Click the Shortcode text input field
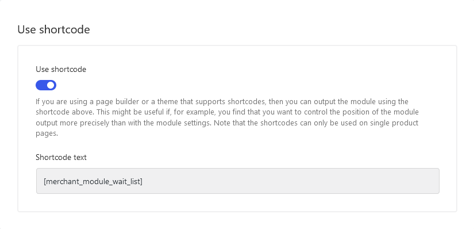 [238, 181]
